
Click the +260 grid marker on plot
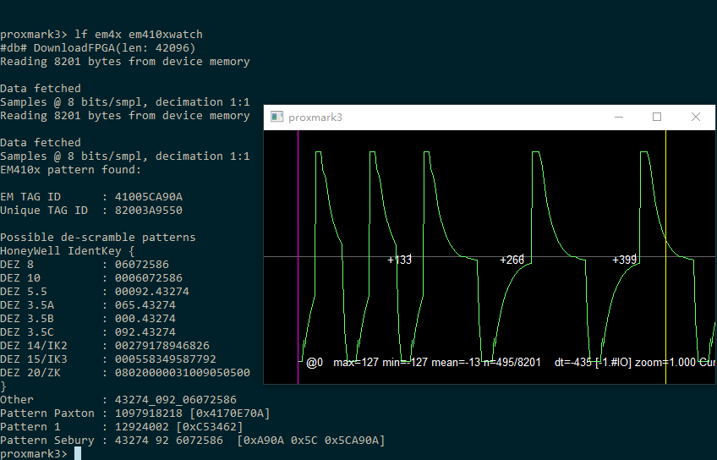pos(512,260)
